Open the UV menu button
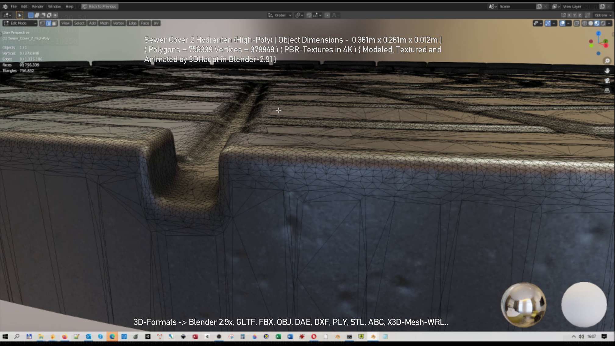 (x=156, y=23)
